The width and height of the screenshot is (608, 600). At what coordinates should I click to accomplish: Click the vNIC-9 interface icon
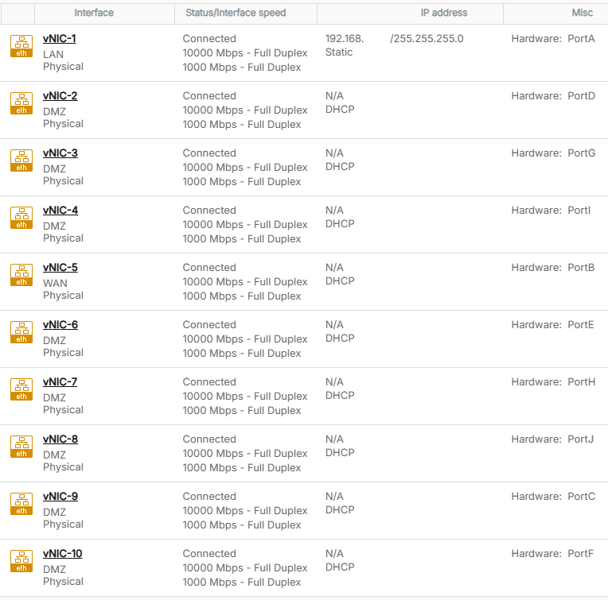(21, 504)
